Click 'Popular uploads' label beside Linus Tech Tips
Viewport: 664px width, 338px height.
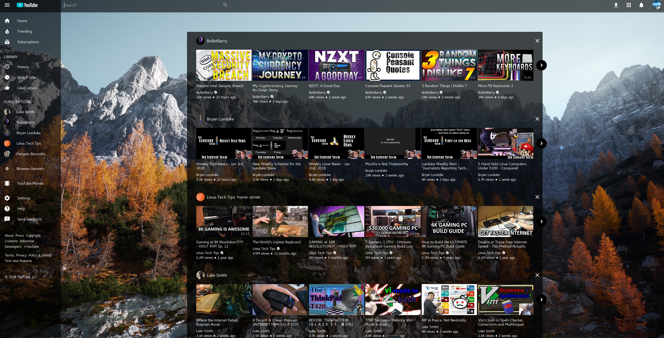point(249,197)
